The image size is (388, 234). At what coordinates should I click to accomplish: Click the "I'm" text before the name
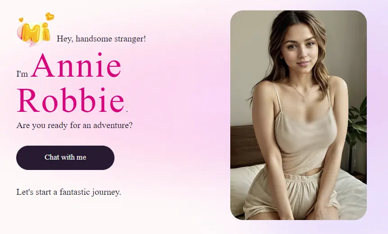coord(22,74)
